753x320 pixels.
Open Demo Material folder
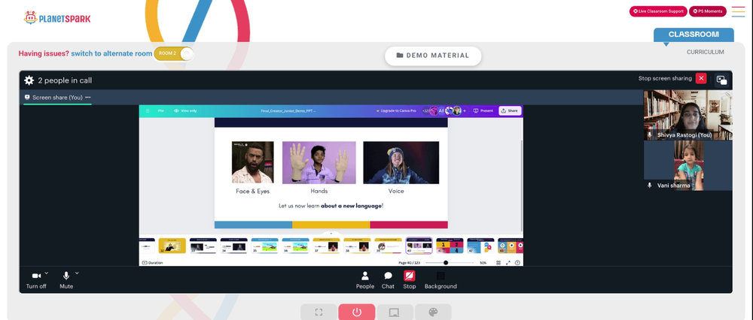coord(433,56)
